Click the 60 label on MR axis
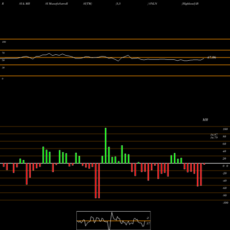This screenshot has width=230, height=230. 224,144
